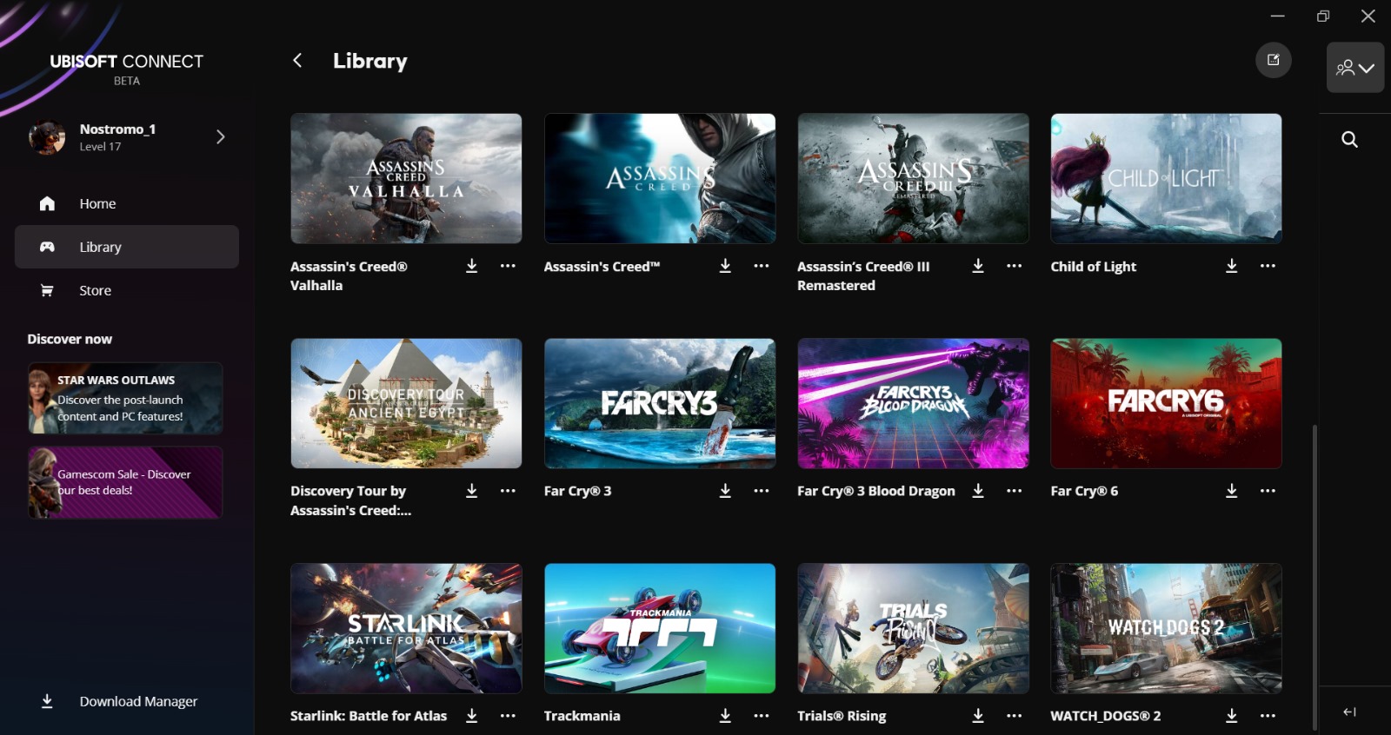Go back with the arrow beside Library
Image resolution: width=1391 pixels, height=735 pixels.
click(x=297, y=60)
